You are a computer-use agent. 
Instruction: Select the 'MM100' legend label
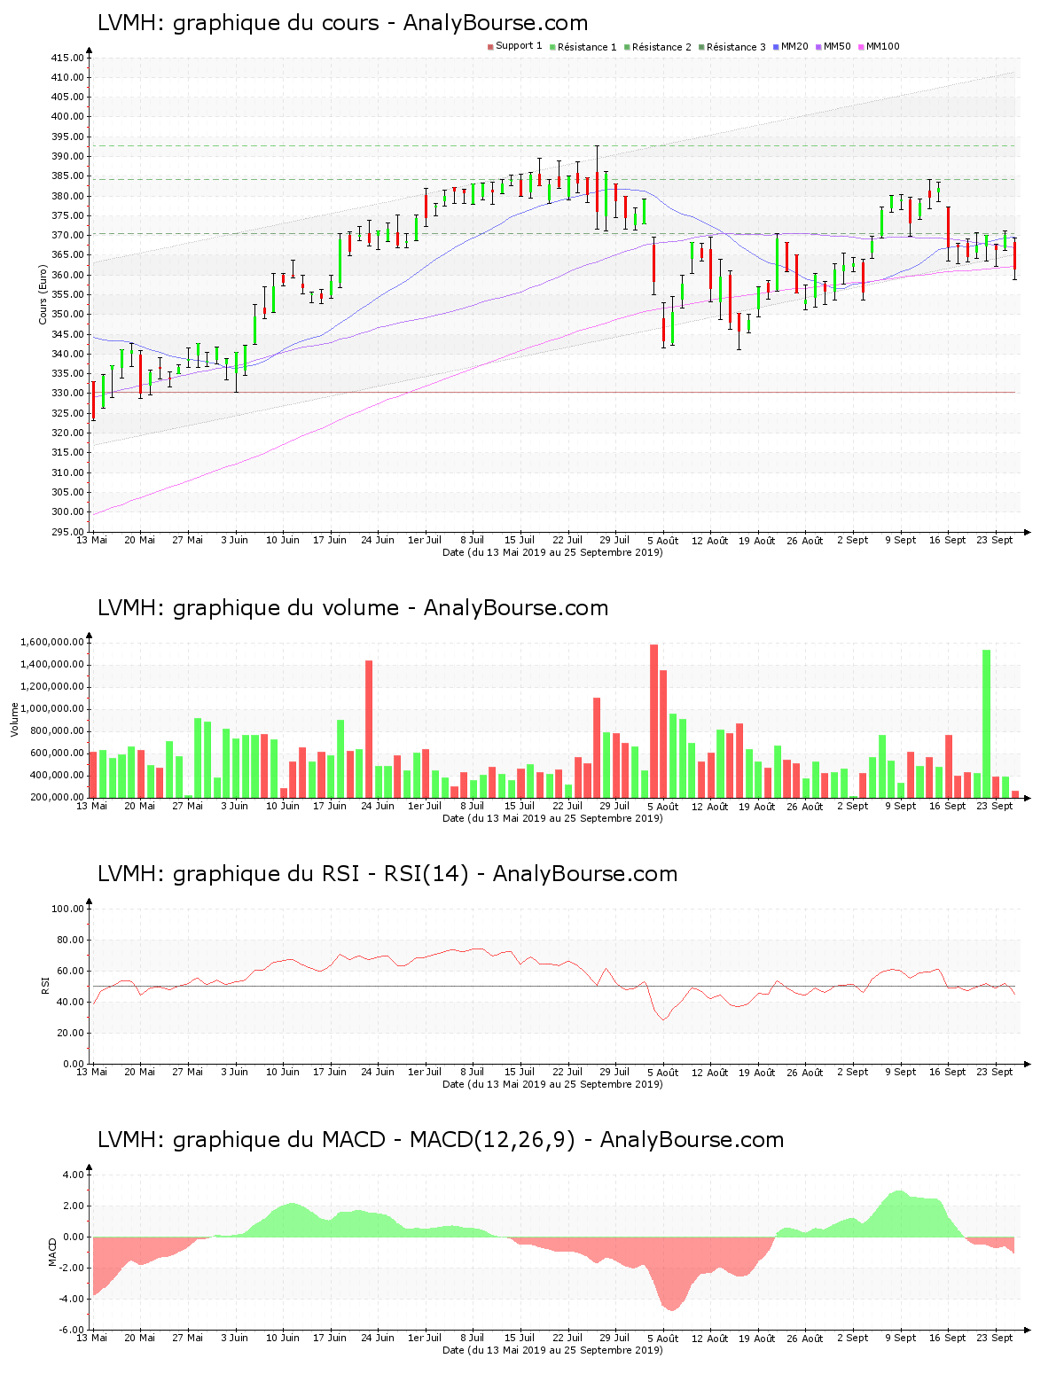coord(882,46)
